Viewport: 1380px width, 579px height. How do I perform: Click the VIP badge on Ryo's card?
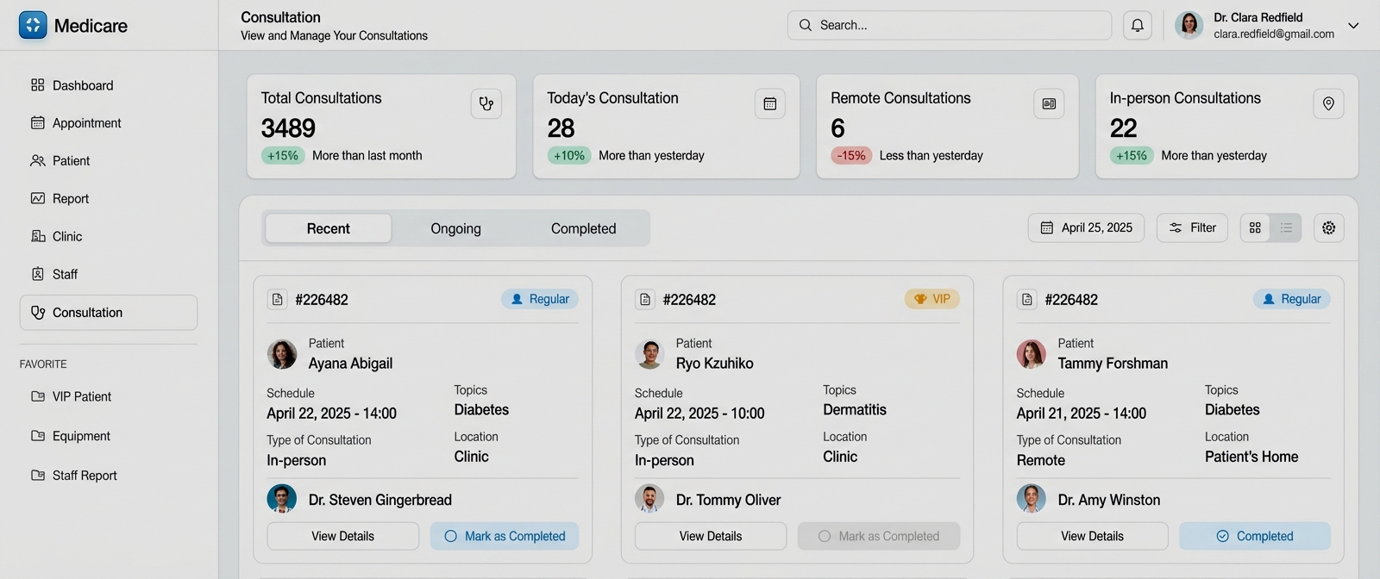(931, 299)
